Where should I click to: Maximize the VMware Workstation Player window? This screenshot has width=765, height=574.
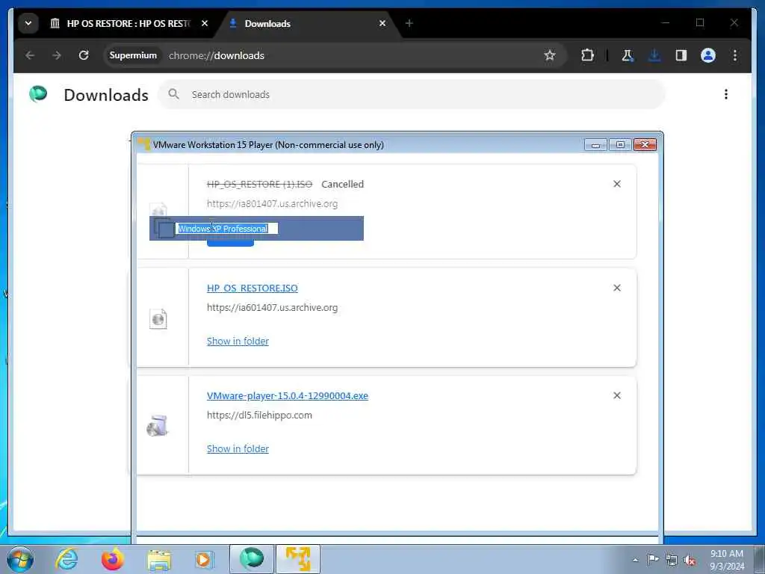point(620,145)
